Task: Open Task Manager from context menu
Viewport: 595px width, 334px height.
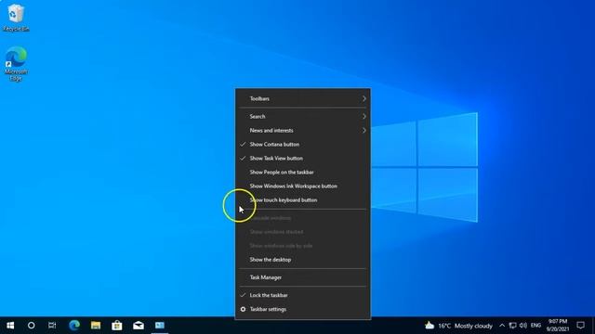Action: coord(303,277)
